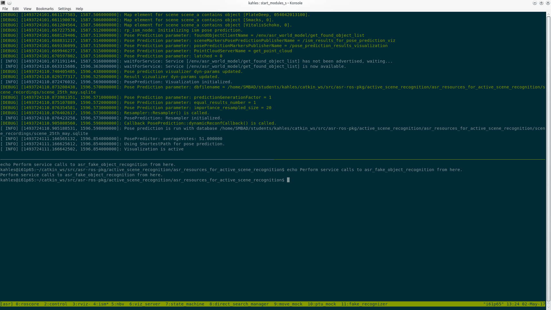
Task: Open the Help menu
Action: (79, 9)
